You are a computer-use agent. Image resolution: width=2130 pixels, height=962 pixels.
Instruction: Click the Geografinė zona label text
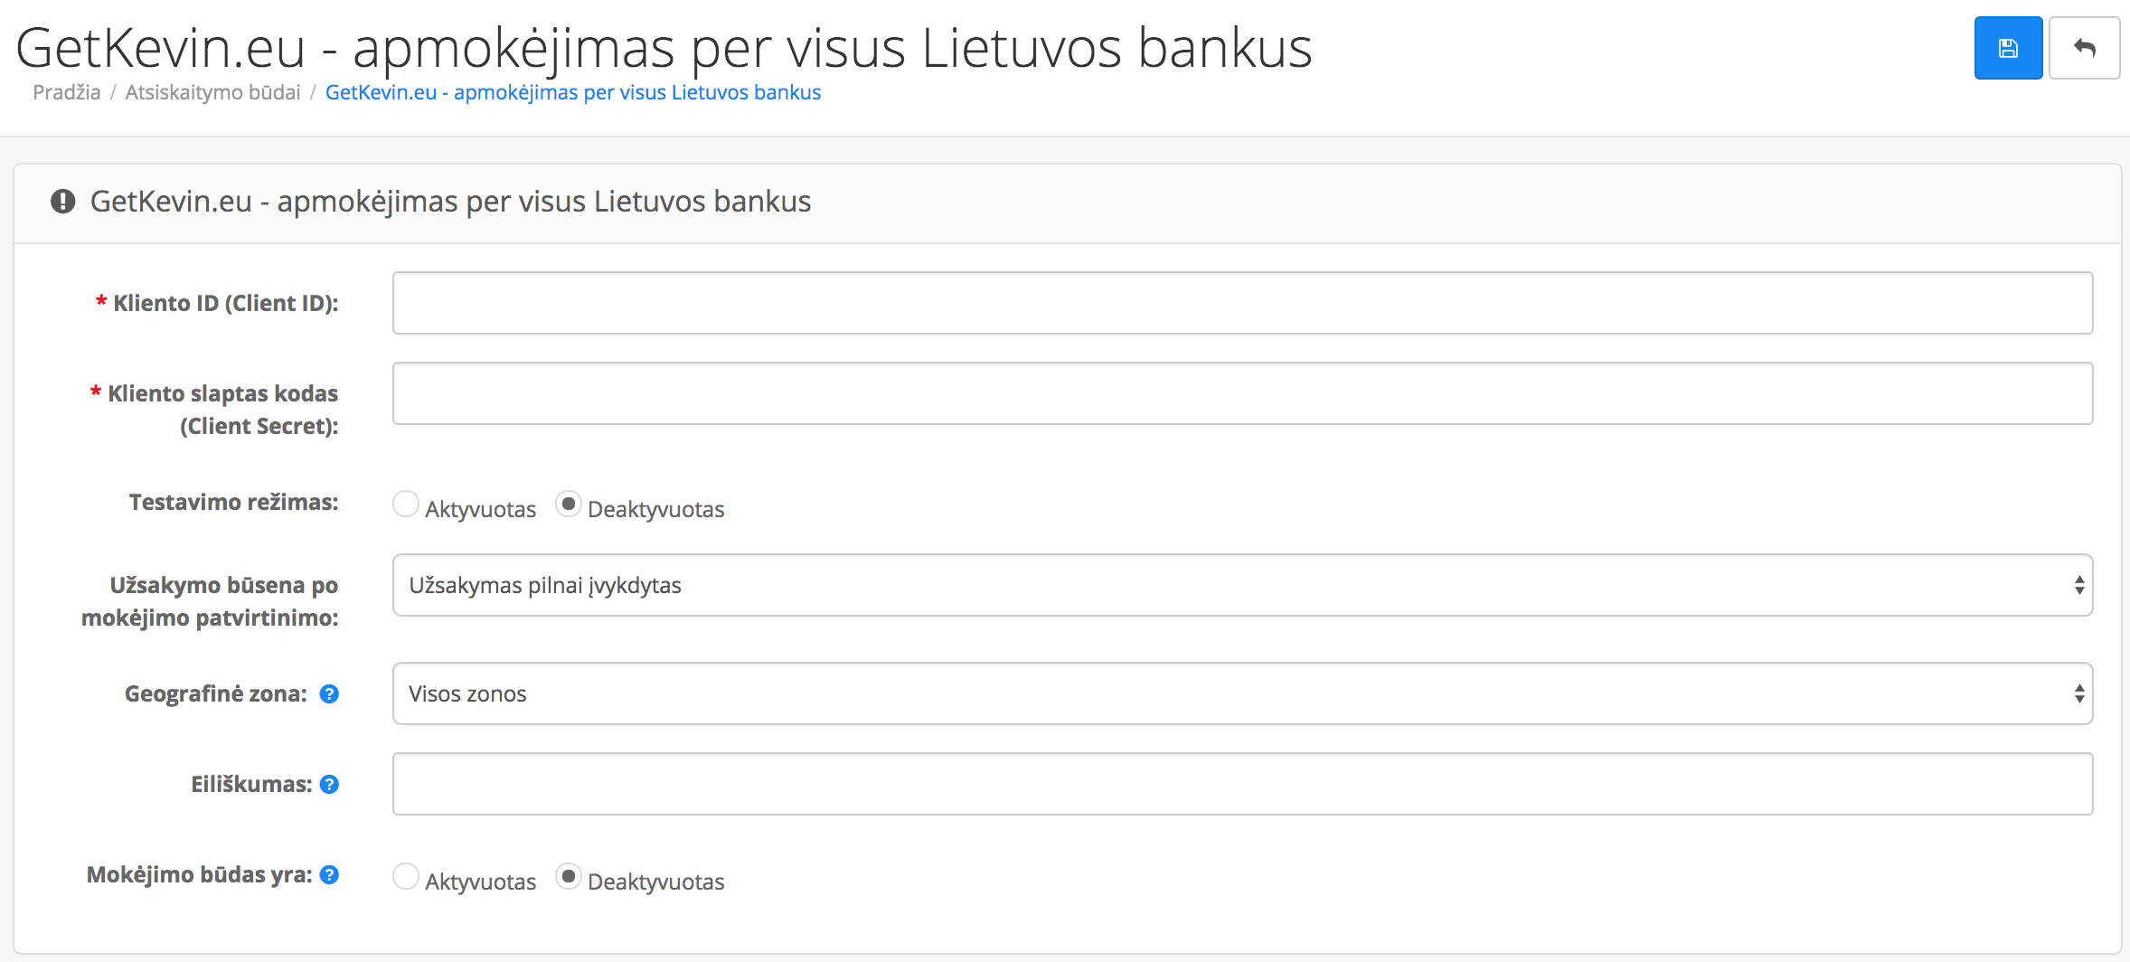(x=215, y=693)
